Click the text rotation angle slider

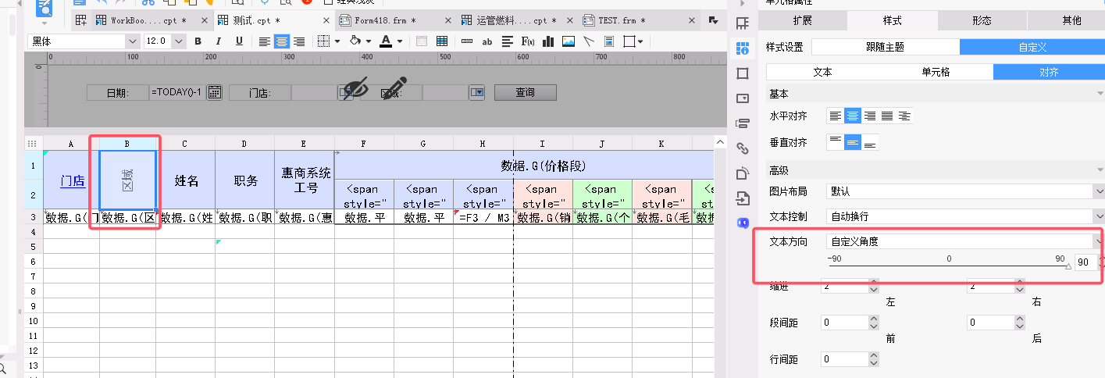tap(949, 266)
